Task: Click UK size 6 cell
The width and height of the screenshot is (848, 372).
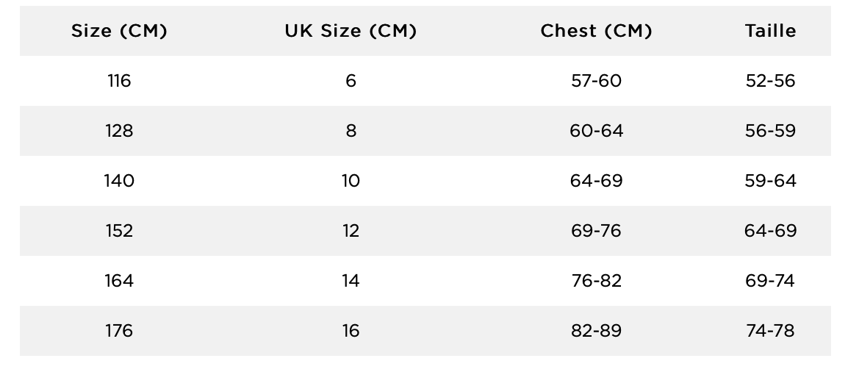Action: pyautogui.click(x=351, y=81)
